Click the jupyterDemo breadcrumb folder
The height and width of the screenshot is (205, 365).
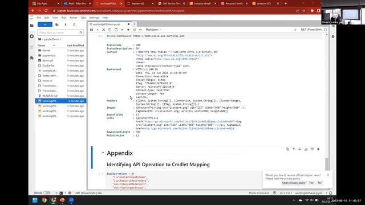pos(52,39)
